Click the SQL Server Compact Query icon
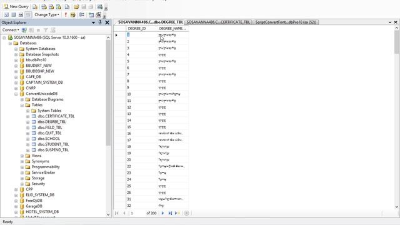The image size is (400, 225). (x=67, y=7)
